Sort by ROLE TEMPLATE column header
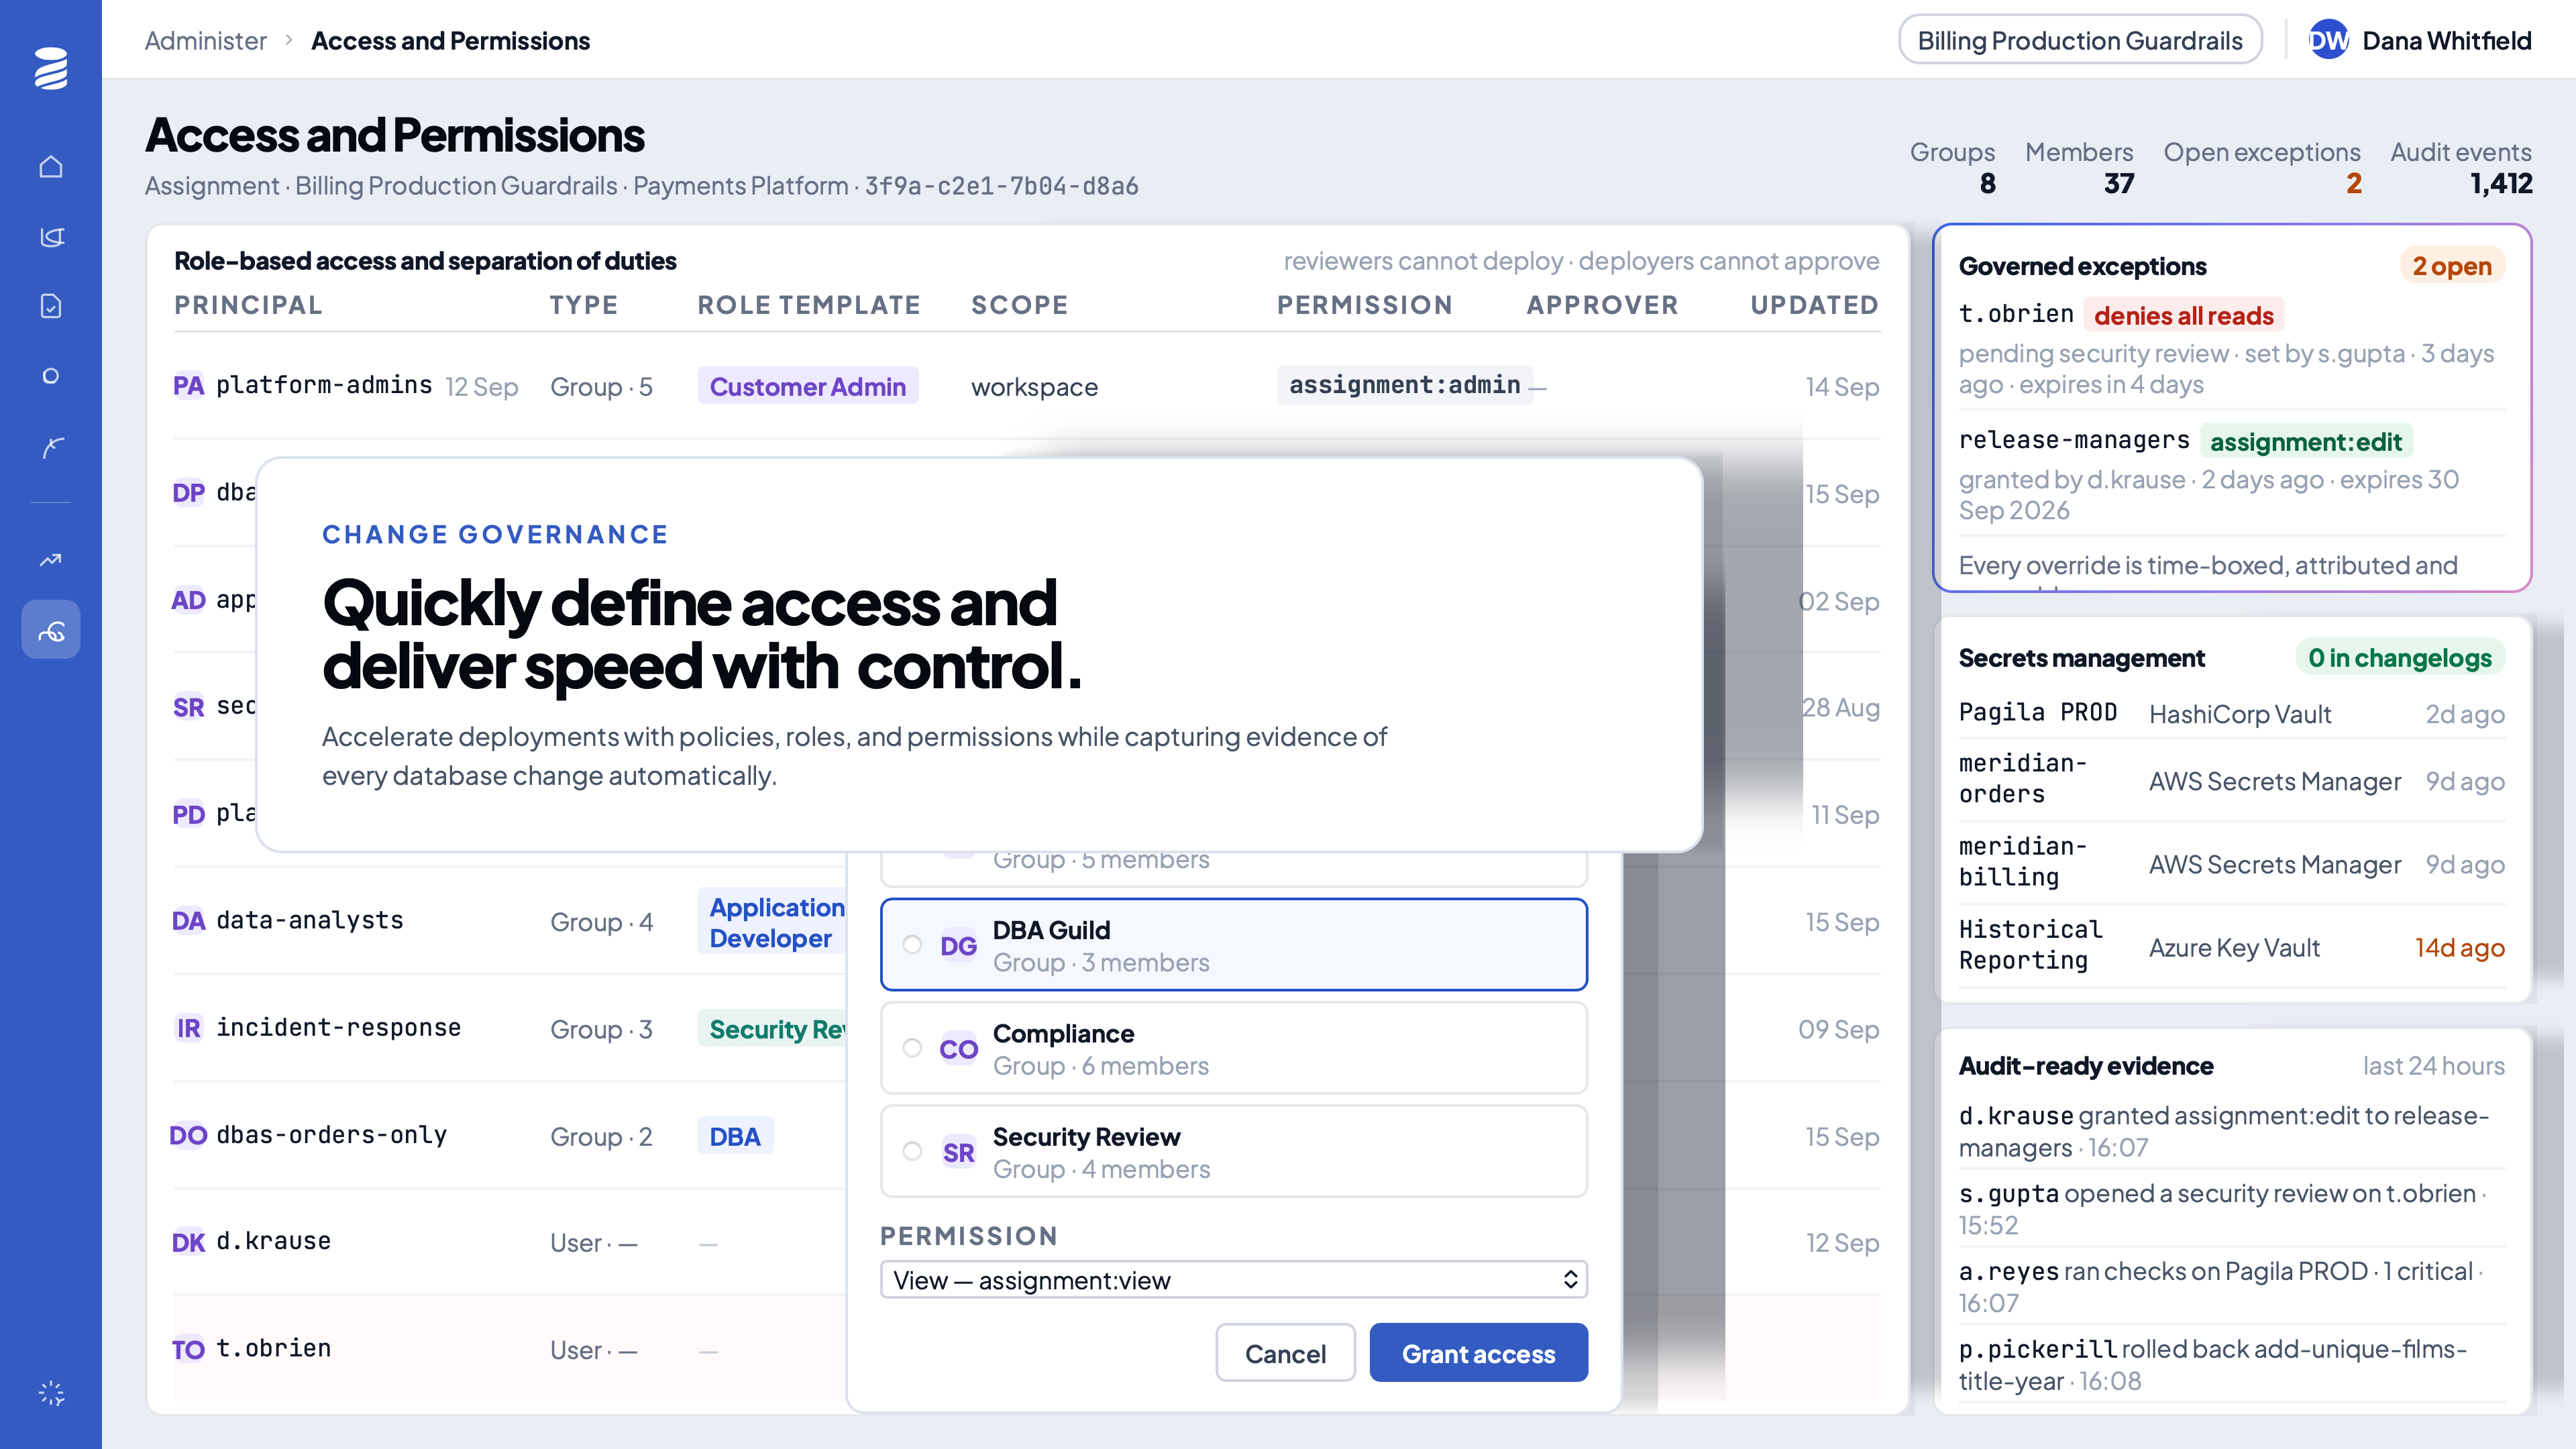 point(808,305)
